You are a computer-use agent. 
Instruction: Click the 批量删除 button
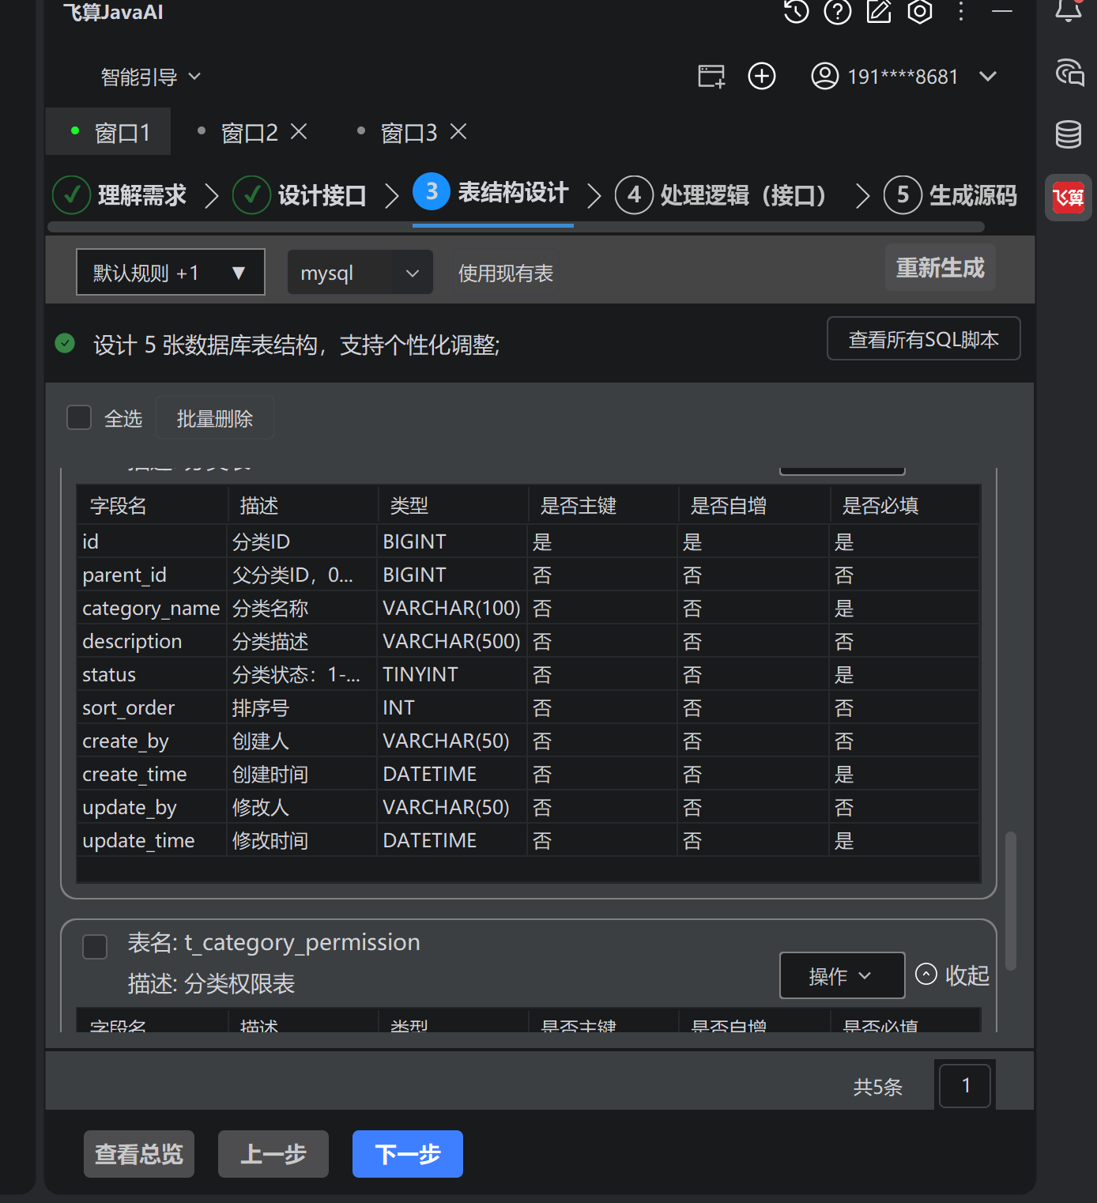click(x=215, y=417)
